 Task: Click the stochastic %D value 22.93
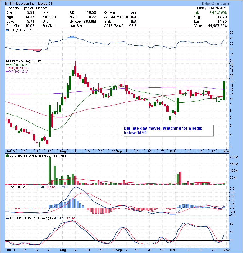pyautogui.click(x=71, y=218)
